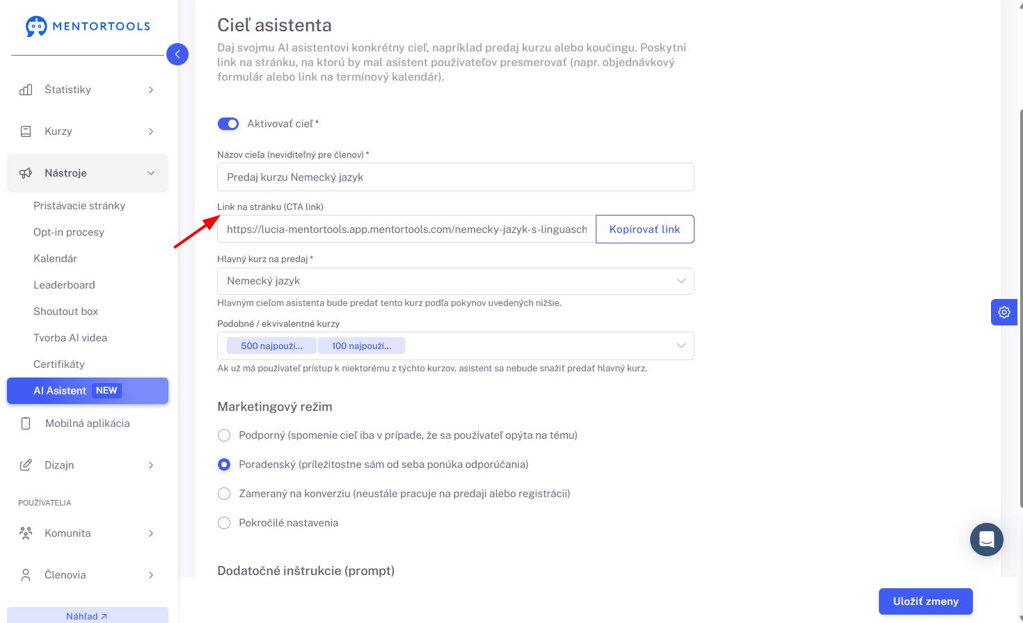This screenshot has width=1023, height=623.
Task: Open Pristávacie stránky menu item
Action: tap(79, 206)
